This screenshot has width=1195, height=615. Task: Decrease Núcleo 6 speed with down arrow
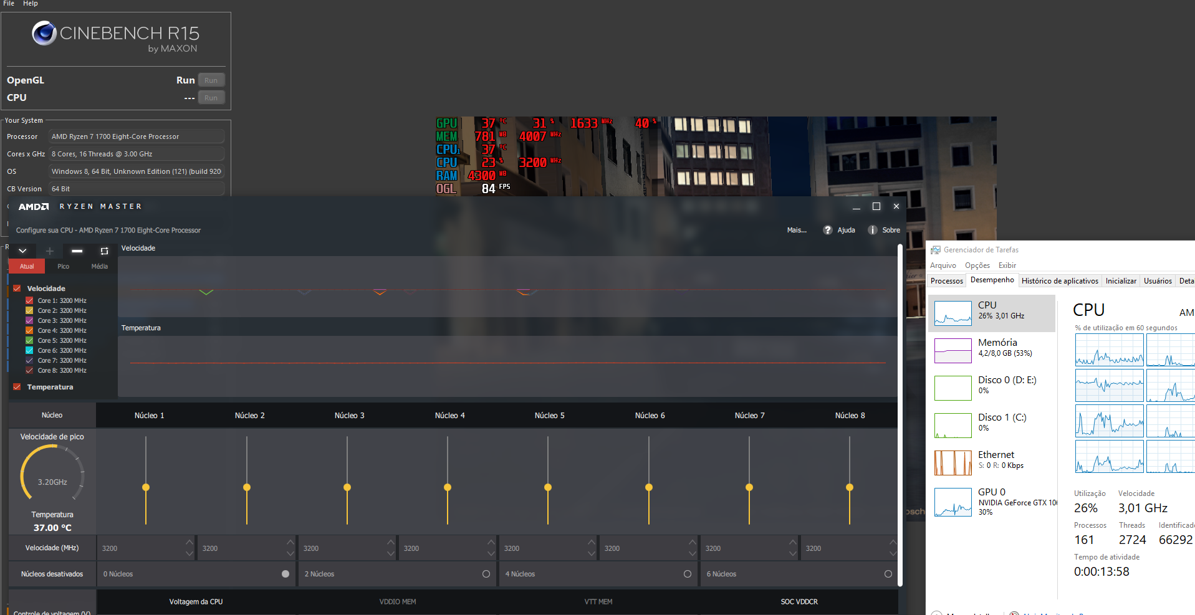pyautogui.click(x=693, y=554)
